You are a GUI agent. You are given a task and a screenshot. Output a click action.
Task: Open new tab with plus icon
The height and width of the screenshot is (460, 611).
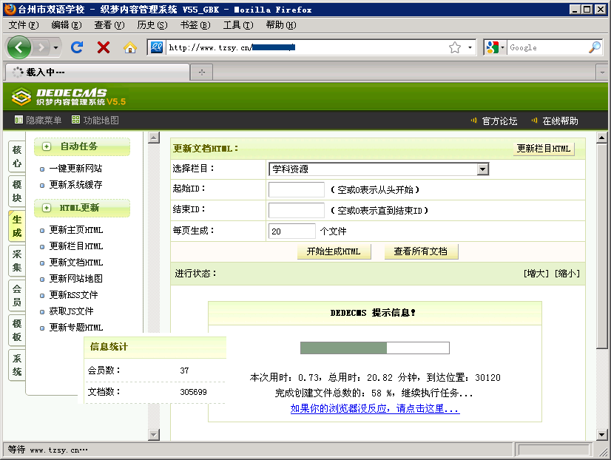tap(201, 72)
